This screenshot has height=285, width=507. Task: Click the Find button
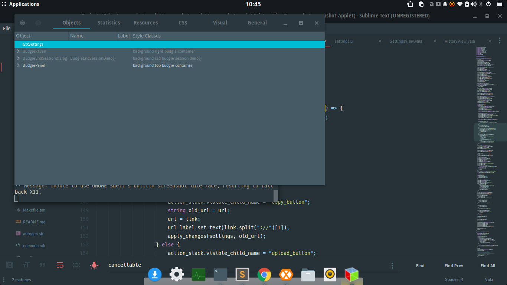[x=420, y=266]
